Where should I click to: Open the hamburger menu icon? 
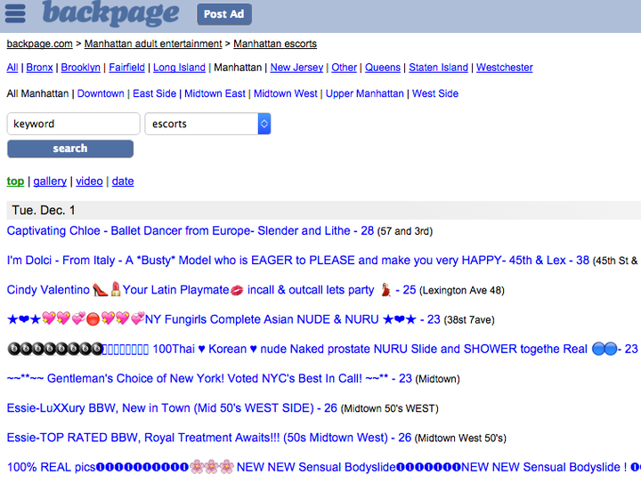tap(15, 13)
